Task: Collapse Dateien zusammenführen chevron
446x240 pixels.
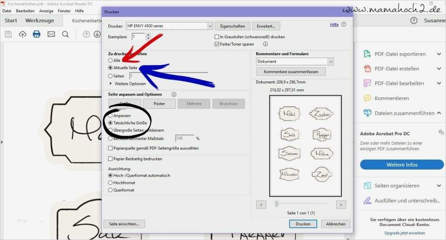Action: click(439, 113)
